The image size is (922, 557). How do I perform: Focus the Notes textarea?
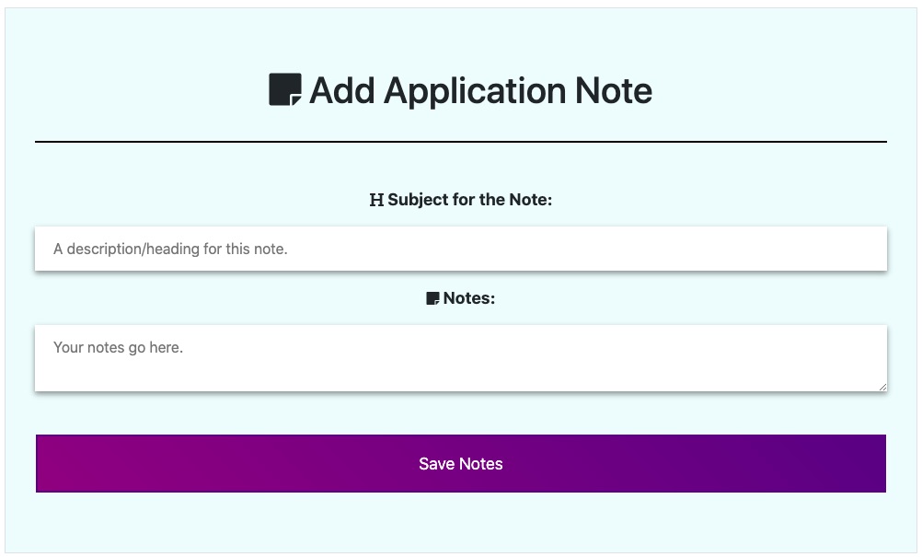pos(461,358)
